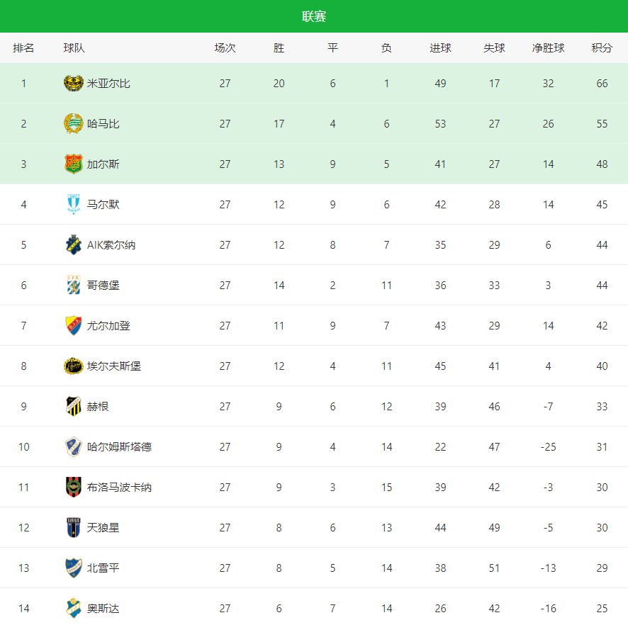Click the 排名 column header
Screen dimensions: 628x625
click(23, 48)
